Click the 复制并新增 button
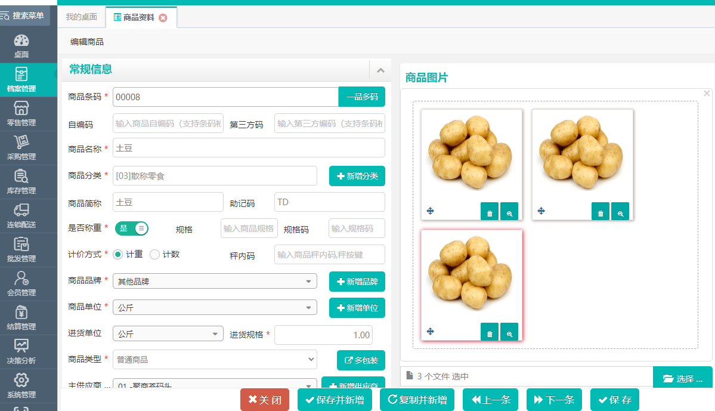This screenshot has width=715, height=411. pos(417,400)
